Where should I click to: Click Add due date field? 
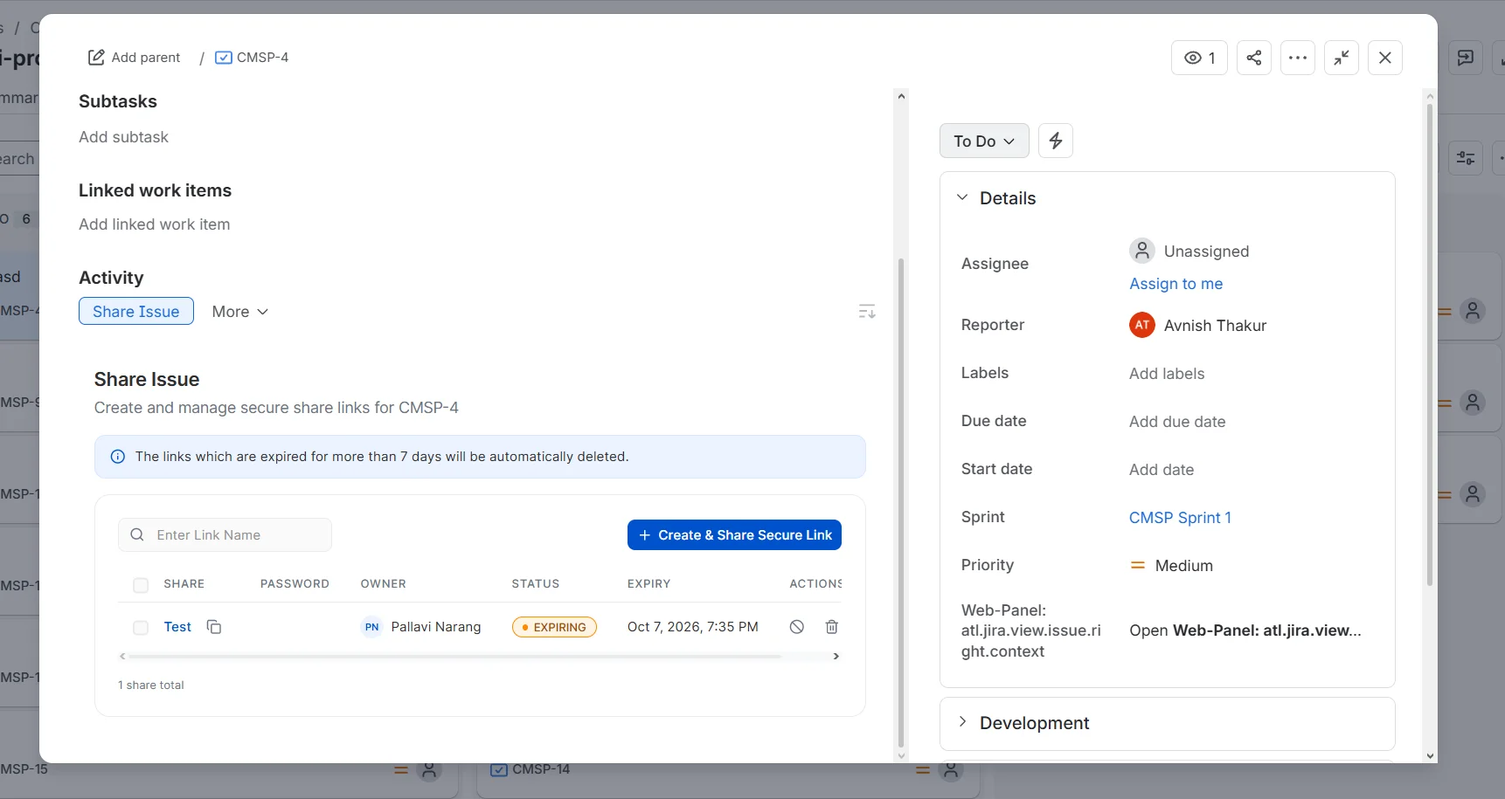pos(1177,422)
